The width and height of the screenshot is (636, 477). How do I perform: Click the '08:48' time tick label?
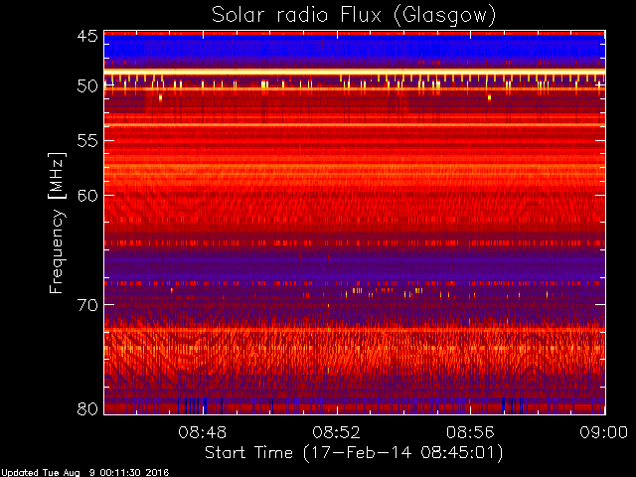[203, 432]
